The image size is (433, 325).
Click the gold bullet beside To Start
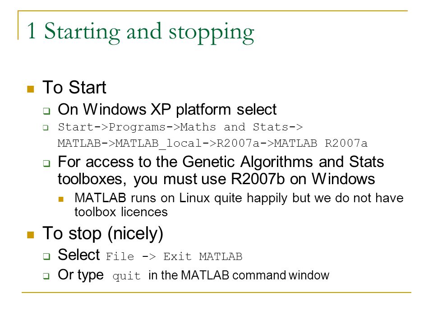point(30,89)
